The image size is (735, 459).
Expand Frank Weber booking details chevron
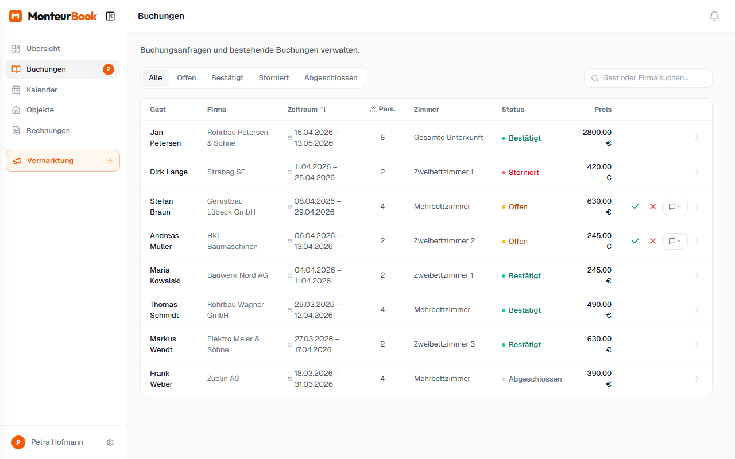pos(697,379)
